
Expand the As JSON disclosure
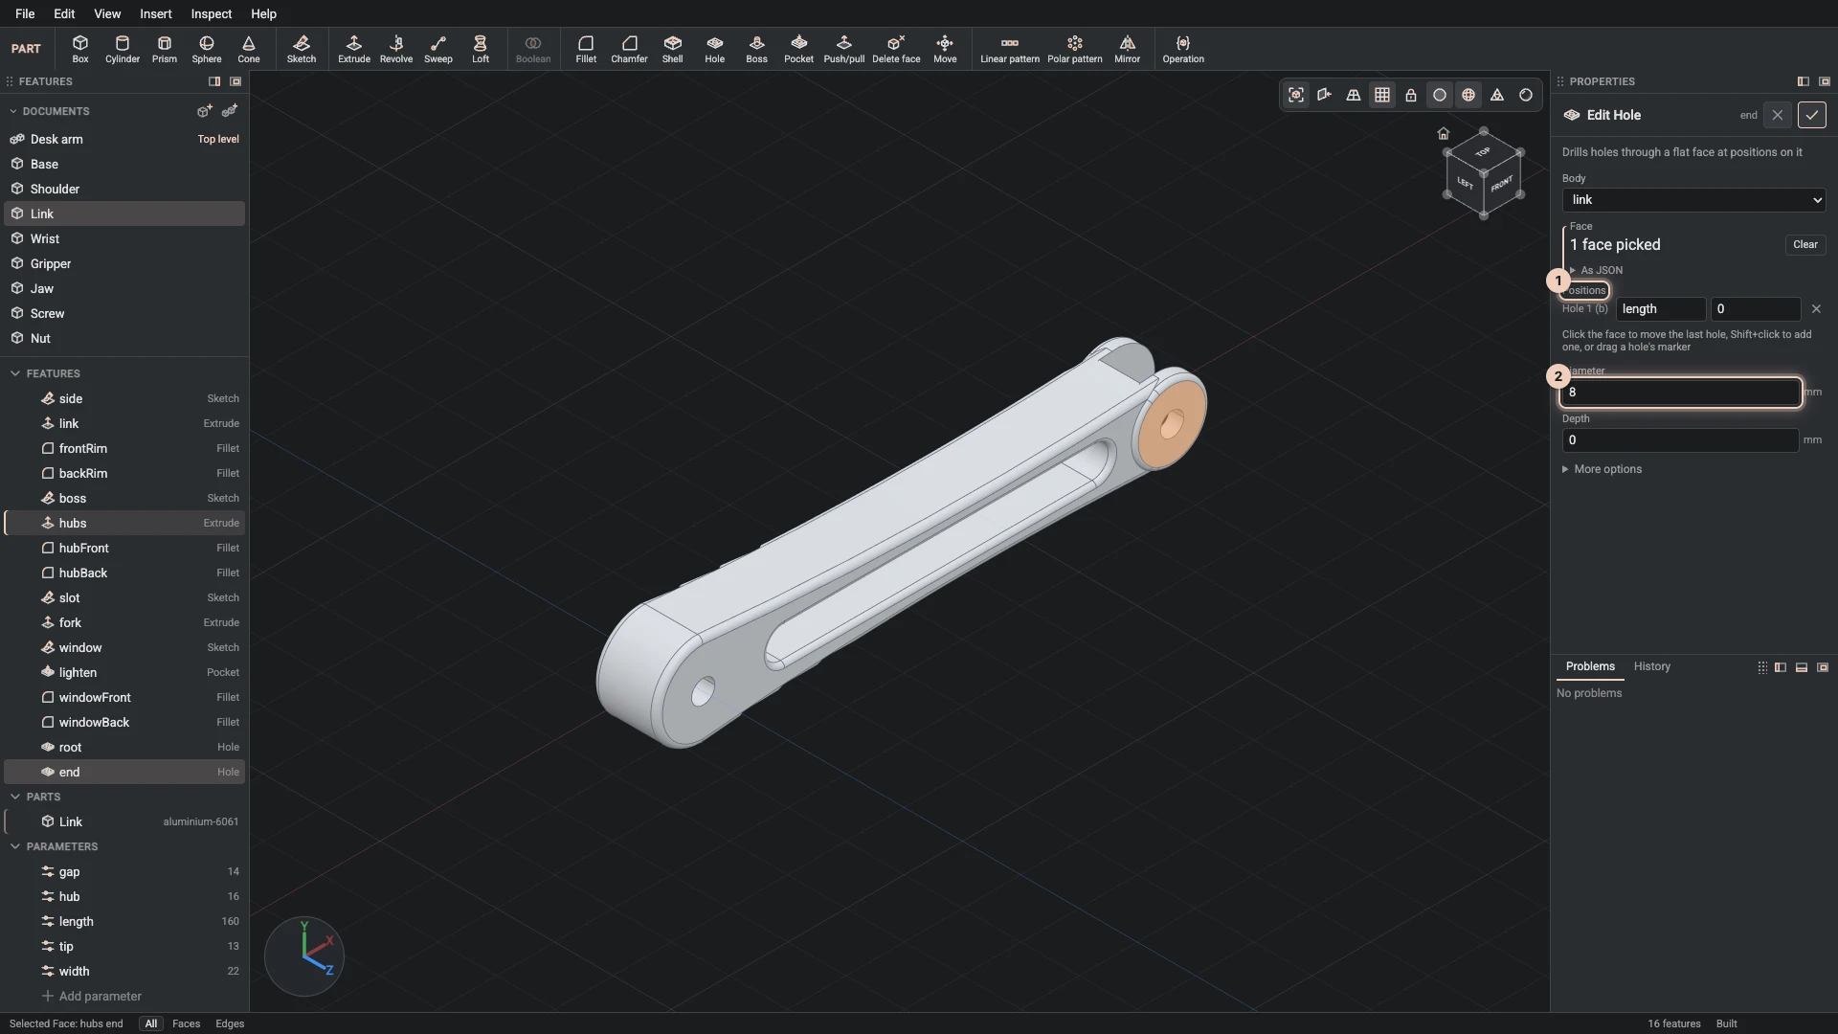coord(1596,271)
